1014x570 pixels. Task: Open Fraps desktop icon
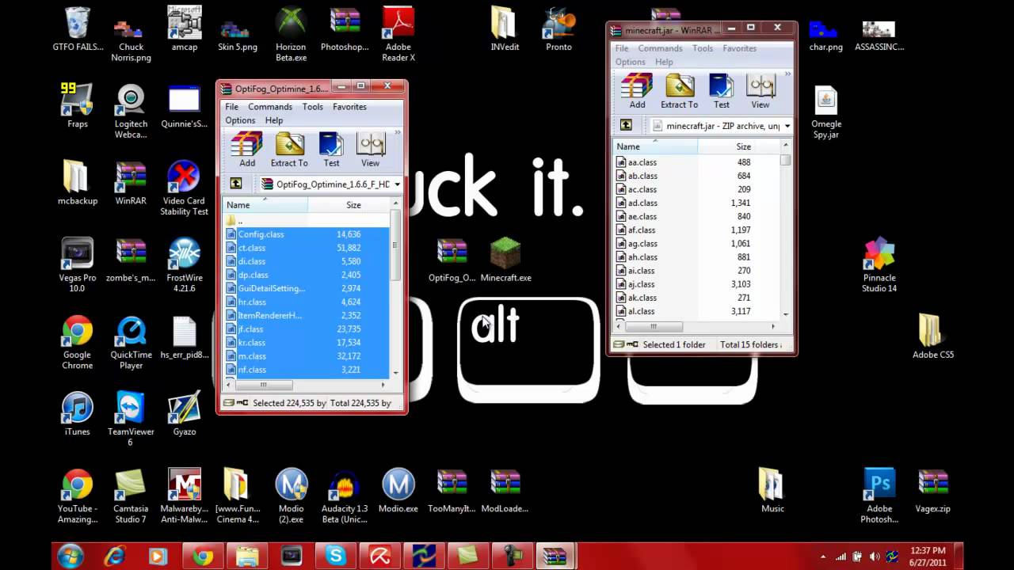(x=77, y=105)
